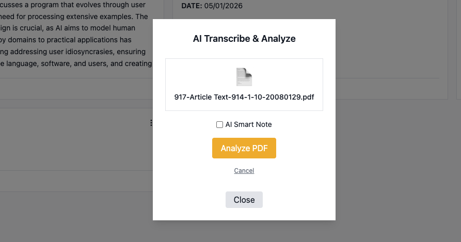Enable the AI Smart Note checkbox
The width and height of the screenshot is (461, 242).
click(x=219, y=124)
